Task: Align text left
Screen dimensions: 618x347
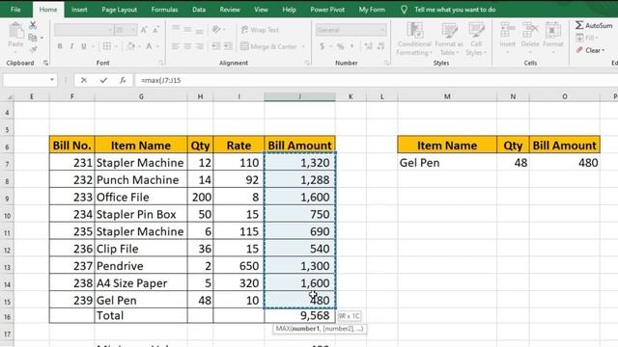Action: 176,46
